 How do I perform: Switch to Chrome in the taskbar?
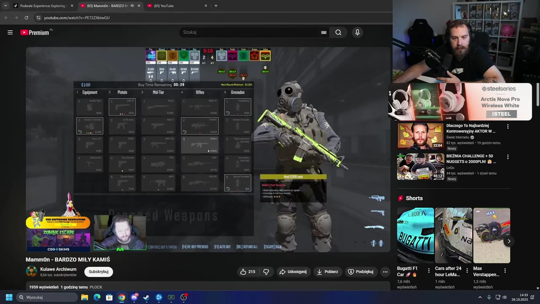click(x=121, y=297)
